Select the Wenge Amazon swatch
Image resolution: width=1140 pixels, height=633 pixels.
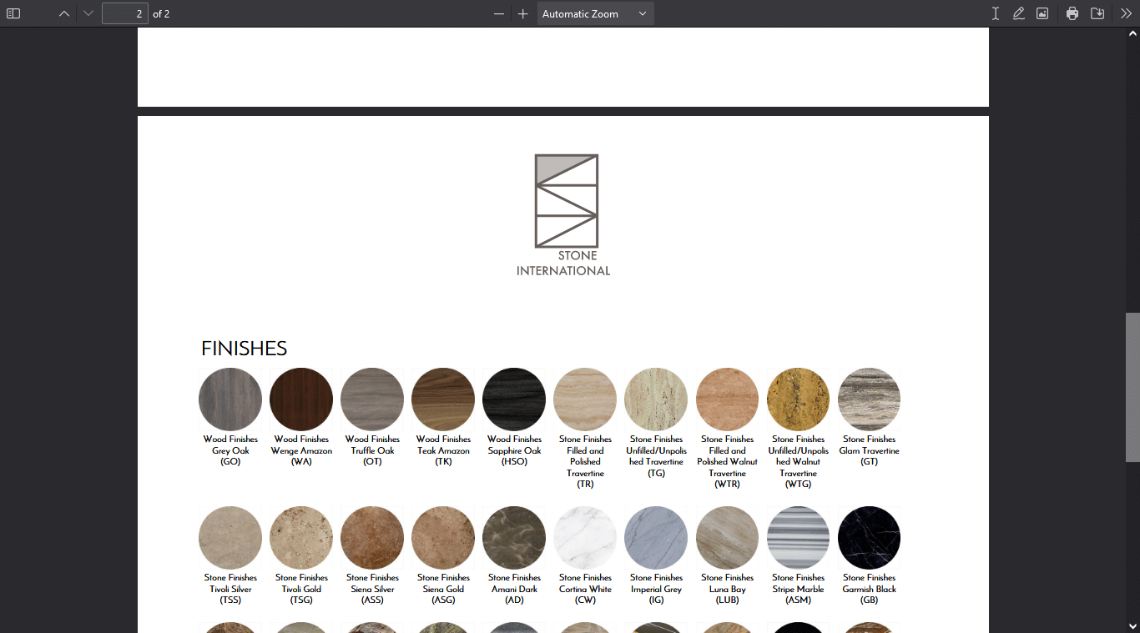tap(301, 399)
